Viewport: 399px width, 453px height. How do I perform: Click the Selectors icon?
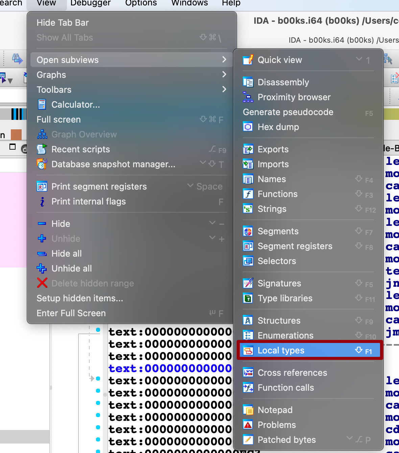click(248, 261)
